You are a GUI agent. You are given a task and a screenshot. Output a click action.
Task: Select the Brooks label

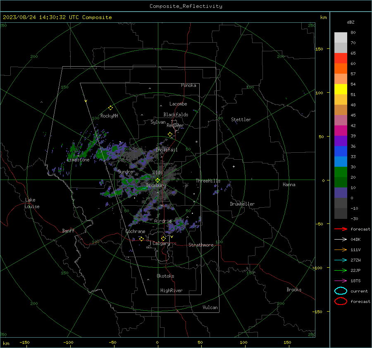click(x=294, y=290)
